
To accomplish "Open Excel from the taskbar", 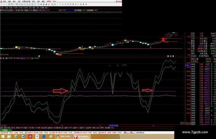I will [x=16, y=136].
